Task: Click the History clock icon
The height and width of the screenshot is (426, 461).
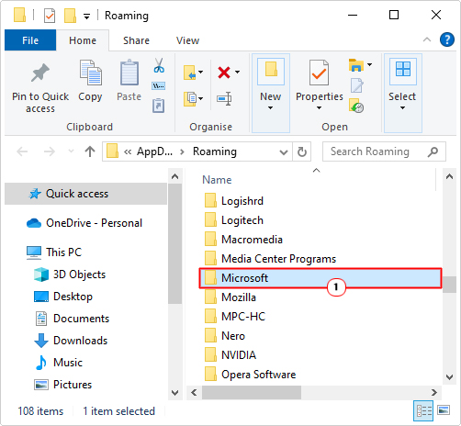Action: pos(356,106)
